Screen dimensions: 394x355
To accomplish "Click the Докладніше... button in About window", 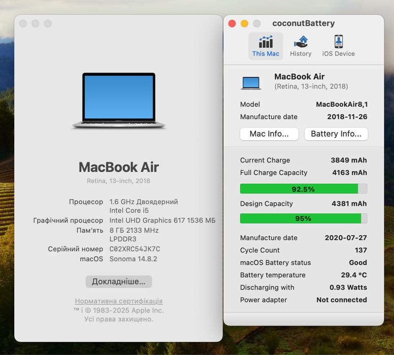I will click(x=119, y=281).
